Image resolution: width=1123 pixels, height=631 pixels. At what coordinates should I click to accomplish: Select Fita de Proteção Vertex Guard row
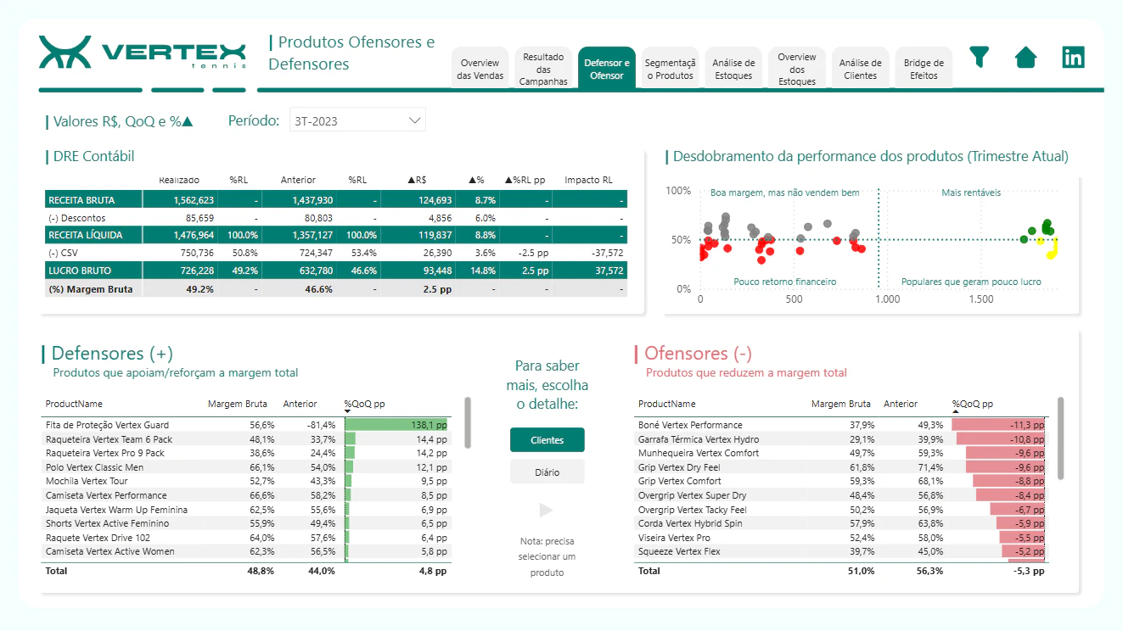tap(246, 425)
